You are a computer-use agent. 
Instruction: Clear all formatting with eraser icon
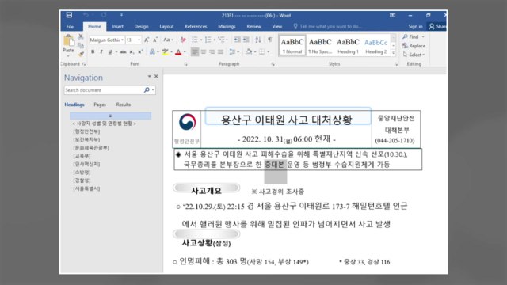click(183, 40)
